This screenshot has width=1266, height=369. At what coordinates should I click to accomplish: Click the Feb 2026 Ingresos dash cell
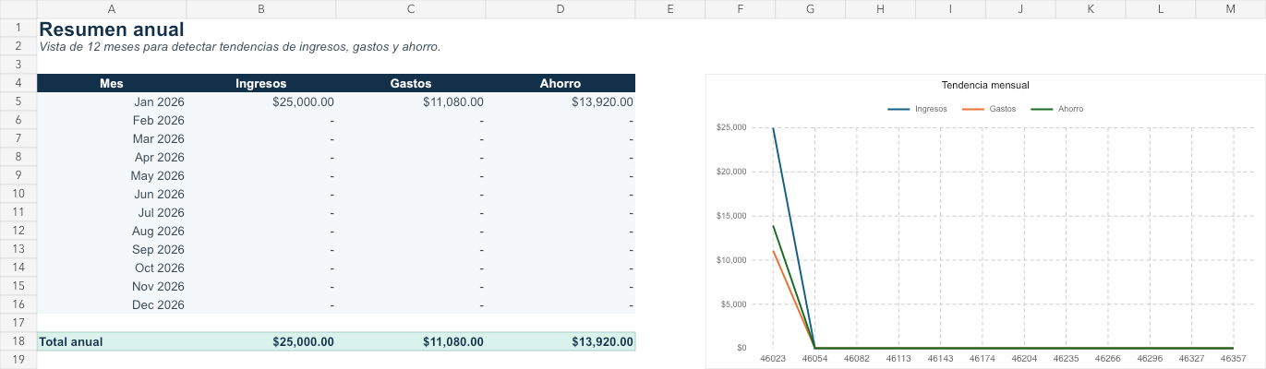pyautogui.click(x=261, y=120)
